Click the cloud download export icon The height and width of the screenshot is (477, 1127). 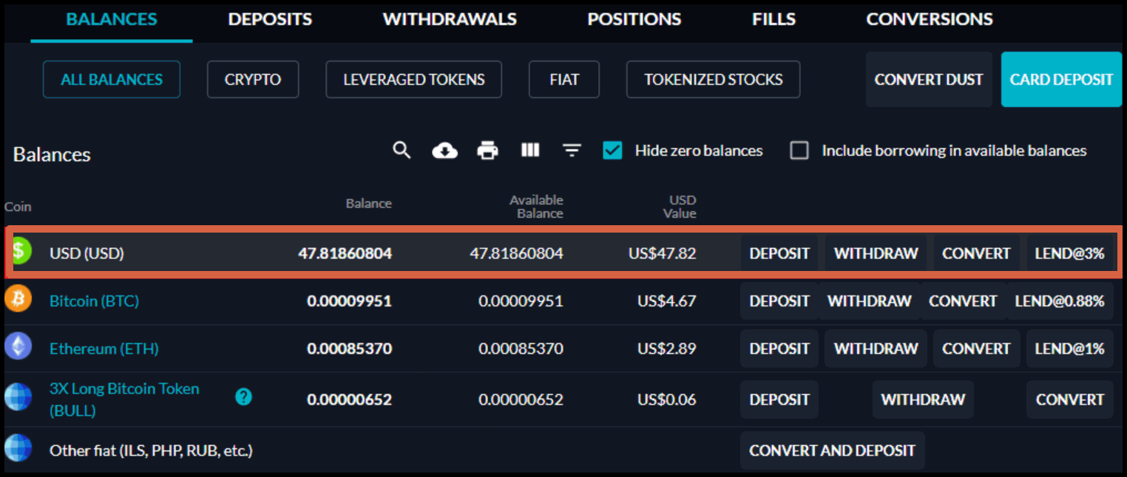444,151
